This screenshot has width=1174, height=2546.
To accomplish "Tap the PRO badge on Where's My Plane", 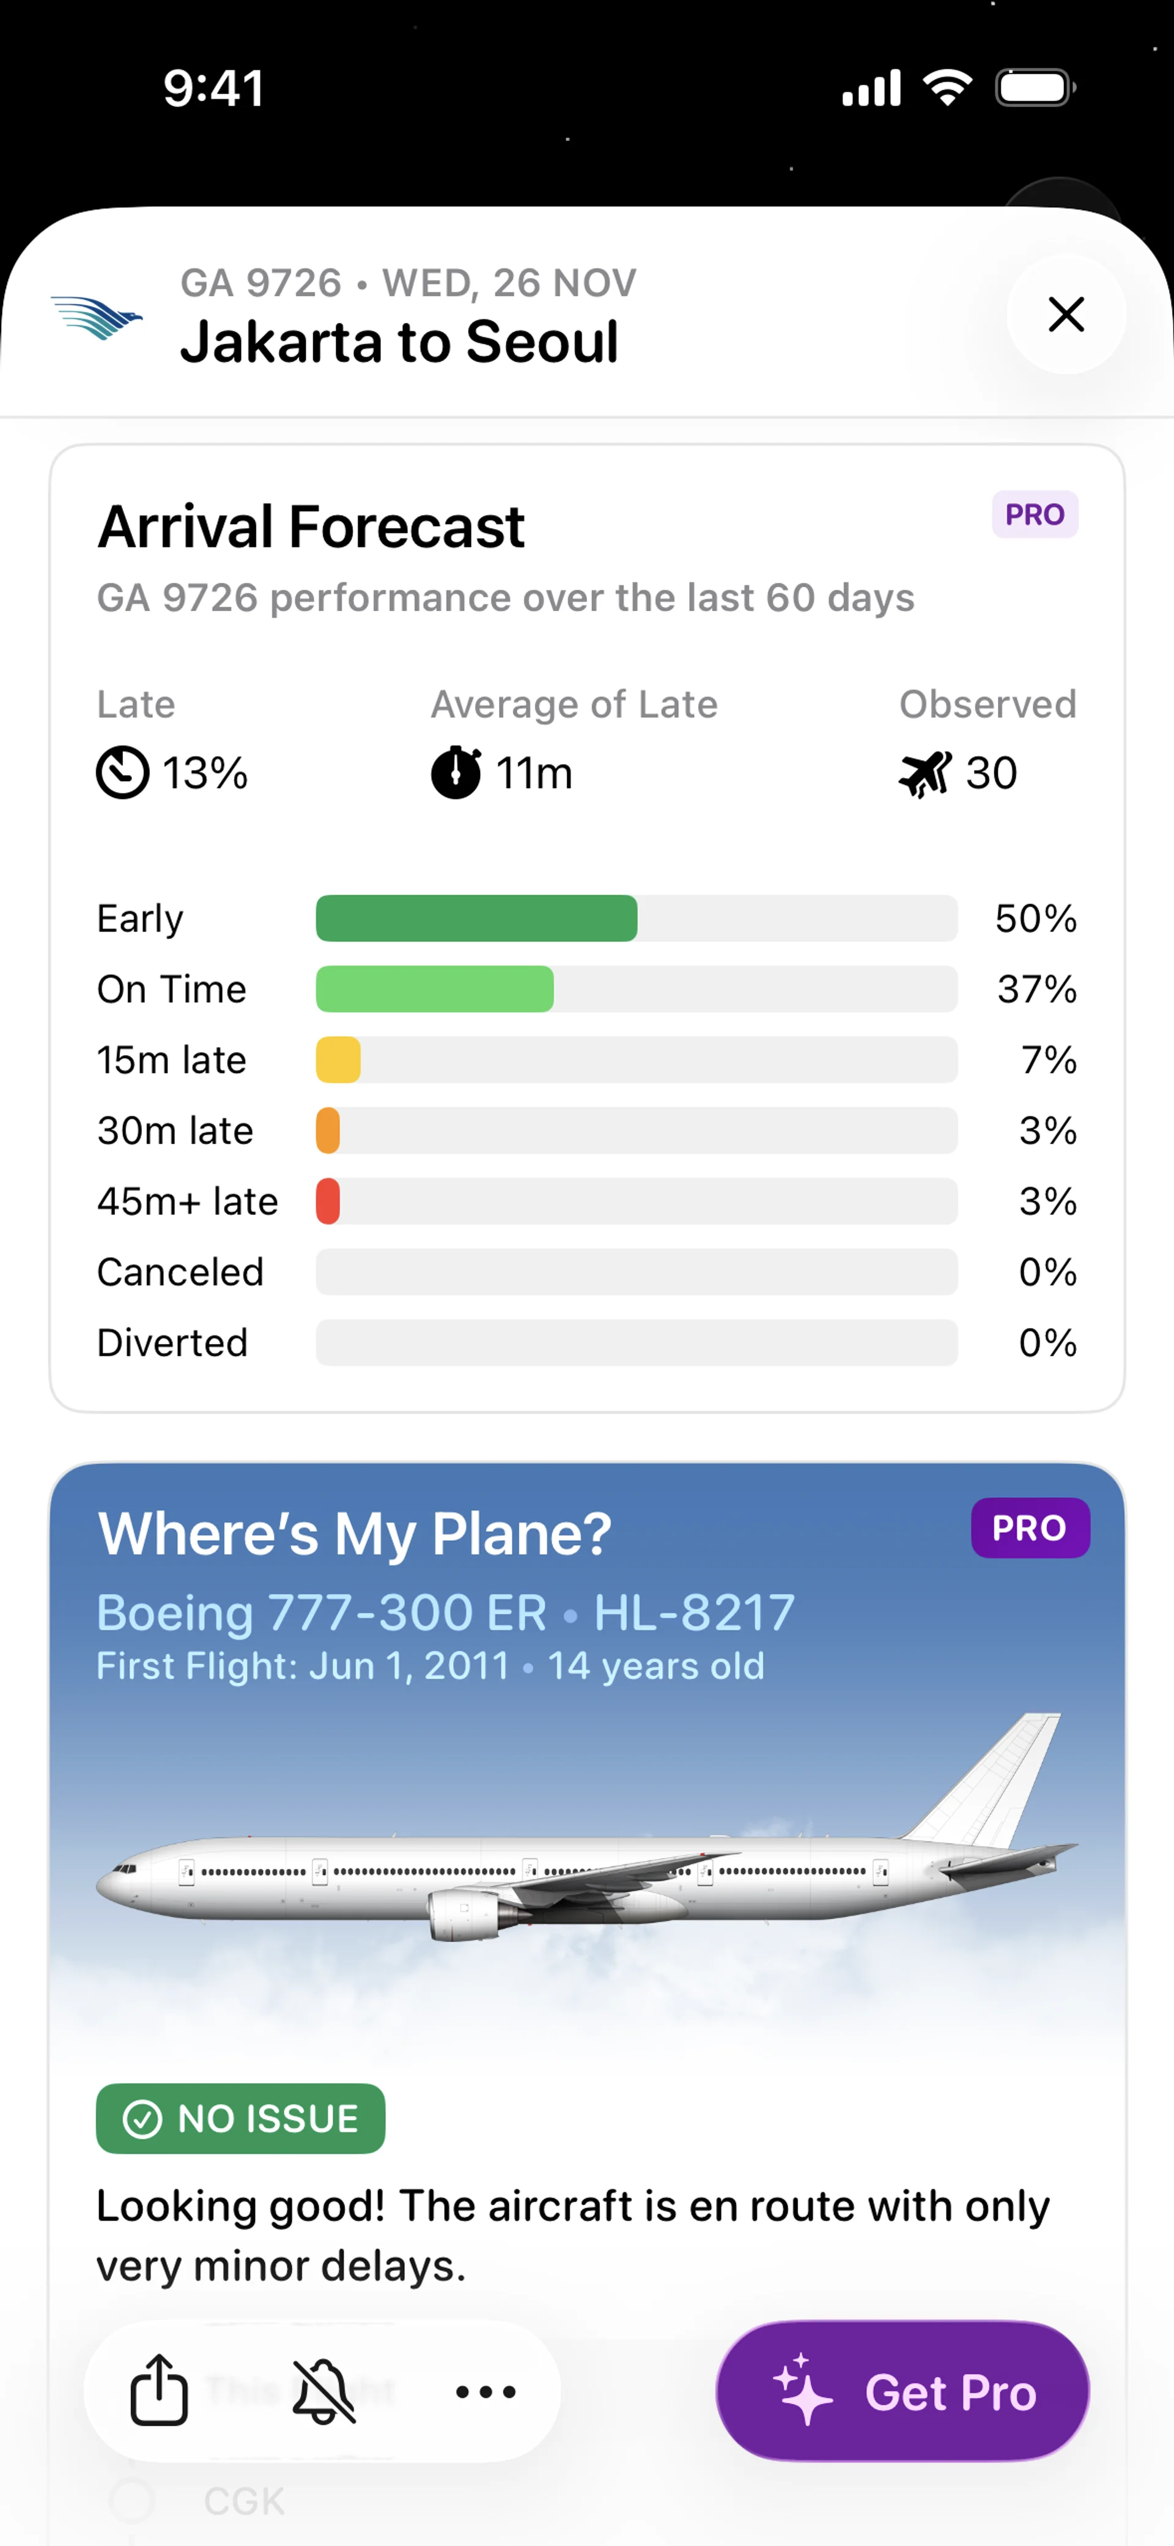I will coord(1028,1528).
